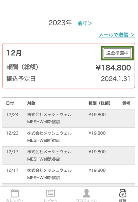Select the 12/24 MESHWell新宿店 row
The height and width of the screenshot is (202, 138).
[69, 118]
